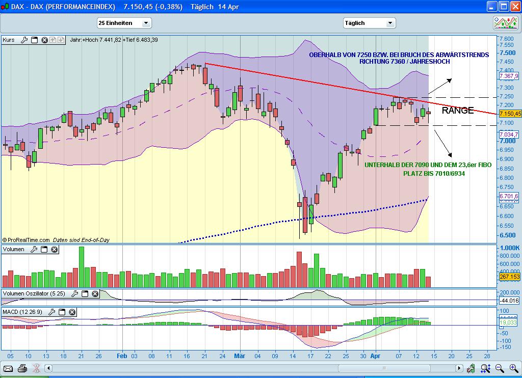Screen dimensions: 522x378
Task: Click the upper Bollinger value tag 7.367,9
Action: 509,76
